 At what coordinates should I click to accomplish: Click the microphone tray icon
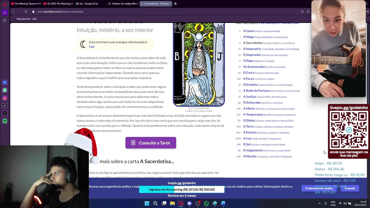point(325,203)
